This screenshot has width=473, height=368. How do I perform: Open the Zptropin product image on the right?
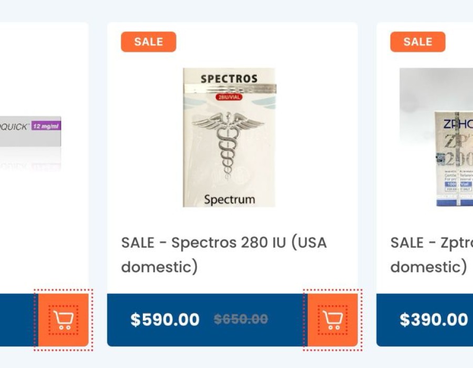439,137
